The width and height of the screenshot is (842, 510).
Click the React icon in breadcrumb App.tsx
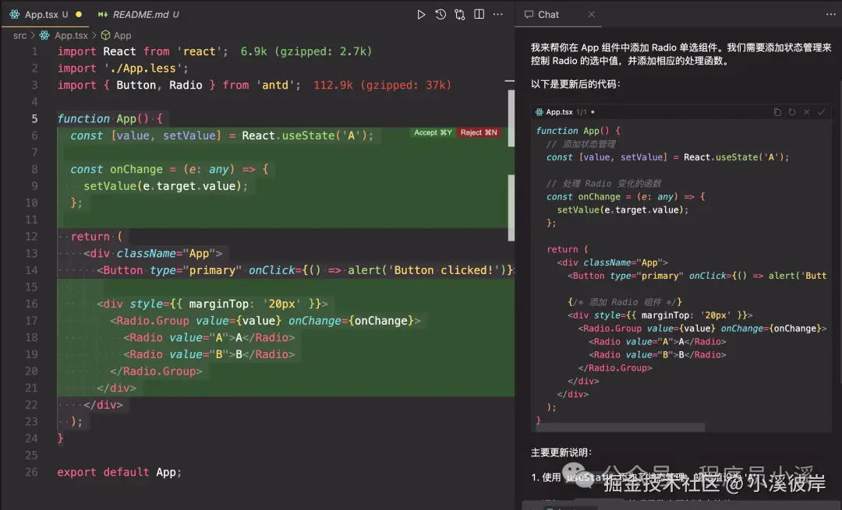point(44,35)
